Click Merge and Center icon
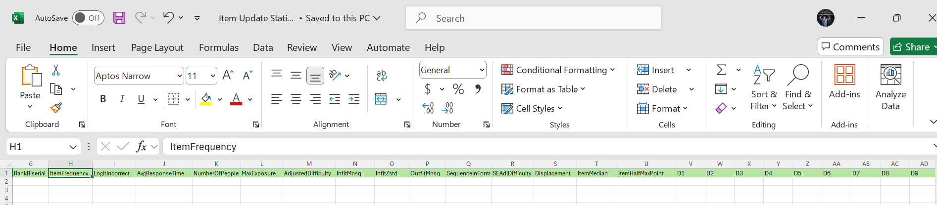The image size is (937, 205). pyautogui.click(x=381, y=99)
